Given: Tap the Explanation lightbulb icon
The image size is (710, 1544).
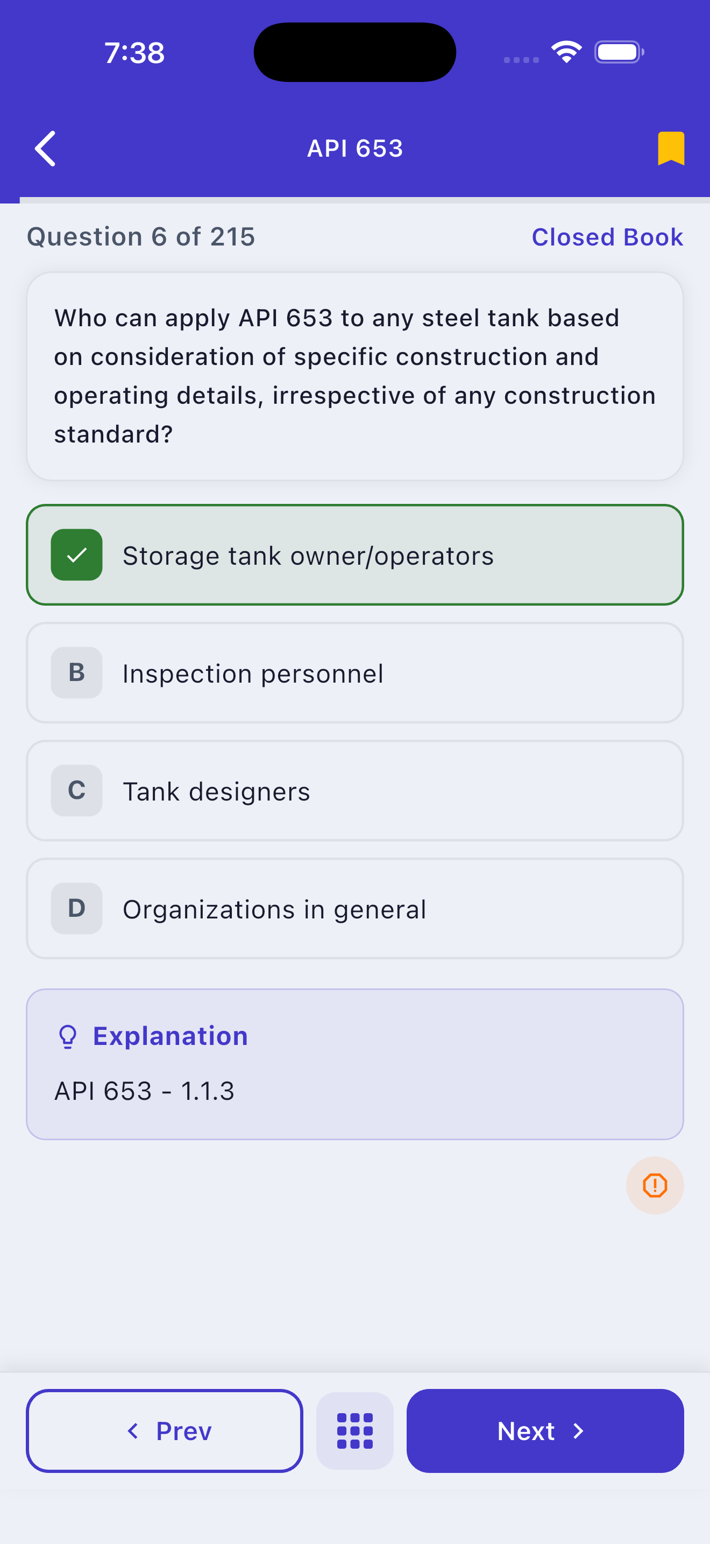Looking at the screenshot, I should pos(68,1036).
